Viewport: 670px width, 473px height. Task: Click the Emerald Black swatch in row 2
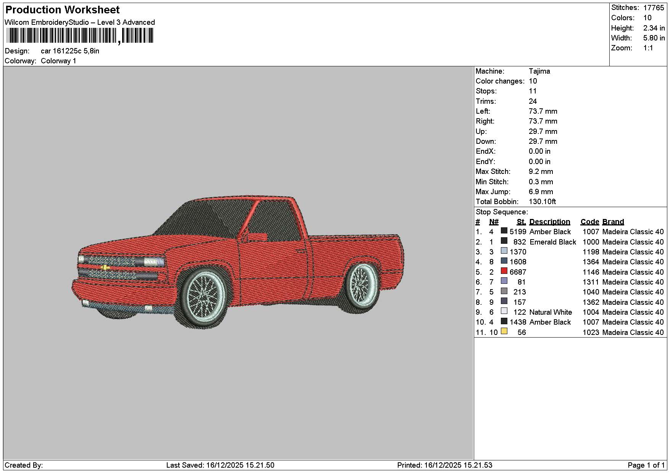[x=504, y=241]
